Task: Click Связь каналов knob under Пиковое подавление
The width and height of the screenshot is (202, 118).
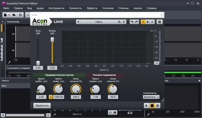Action: coord(113,89)
